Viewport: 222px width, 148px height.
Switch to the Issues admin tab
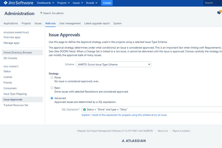pos(38,23)
